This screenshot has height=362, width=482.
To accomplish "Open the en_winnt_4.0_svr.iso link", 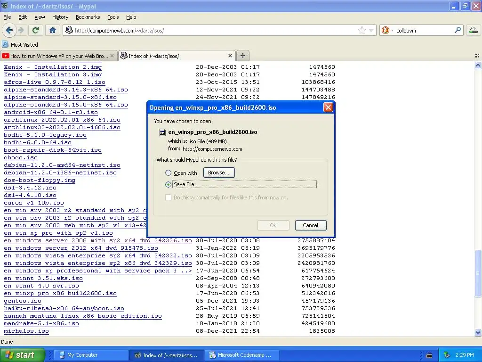I will point(41,286).
